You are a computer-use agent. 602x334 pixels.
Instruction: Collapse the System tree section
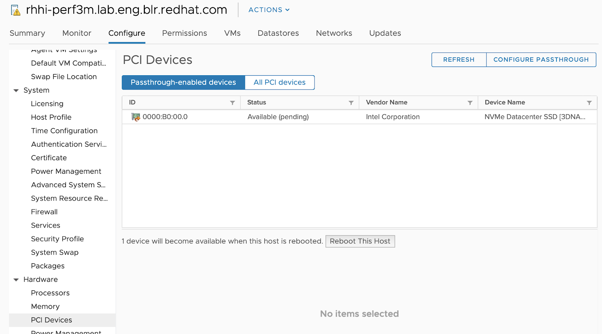click(16, 91)
